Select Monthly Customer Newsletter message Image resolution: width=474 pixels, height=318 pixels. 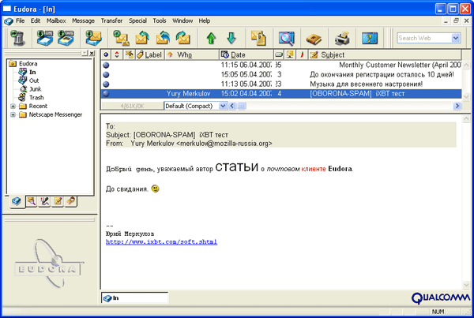(x=281, y=65)
